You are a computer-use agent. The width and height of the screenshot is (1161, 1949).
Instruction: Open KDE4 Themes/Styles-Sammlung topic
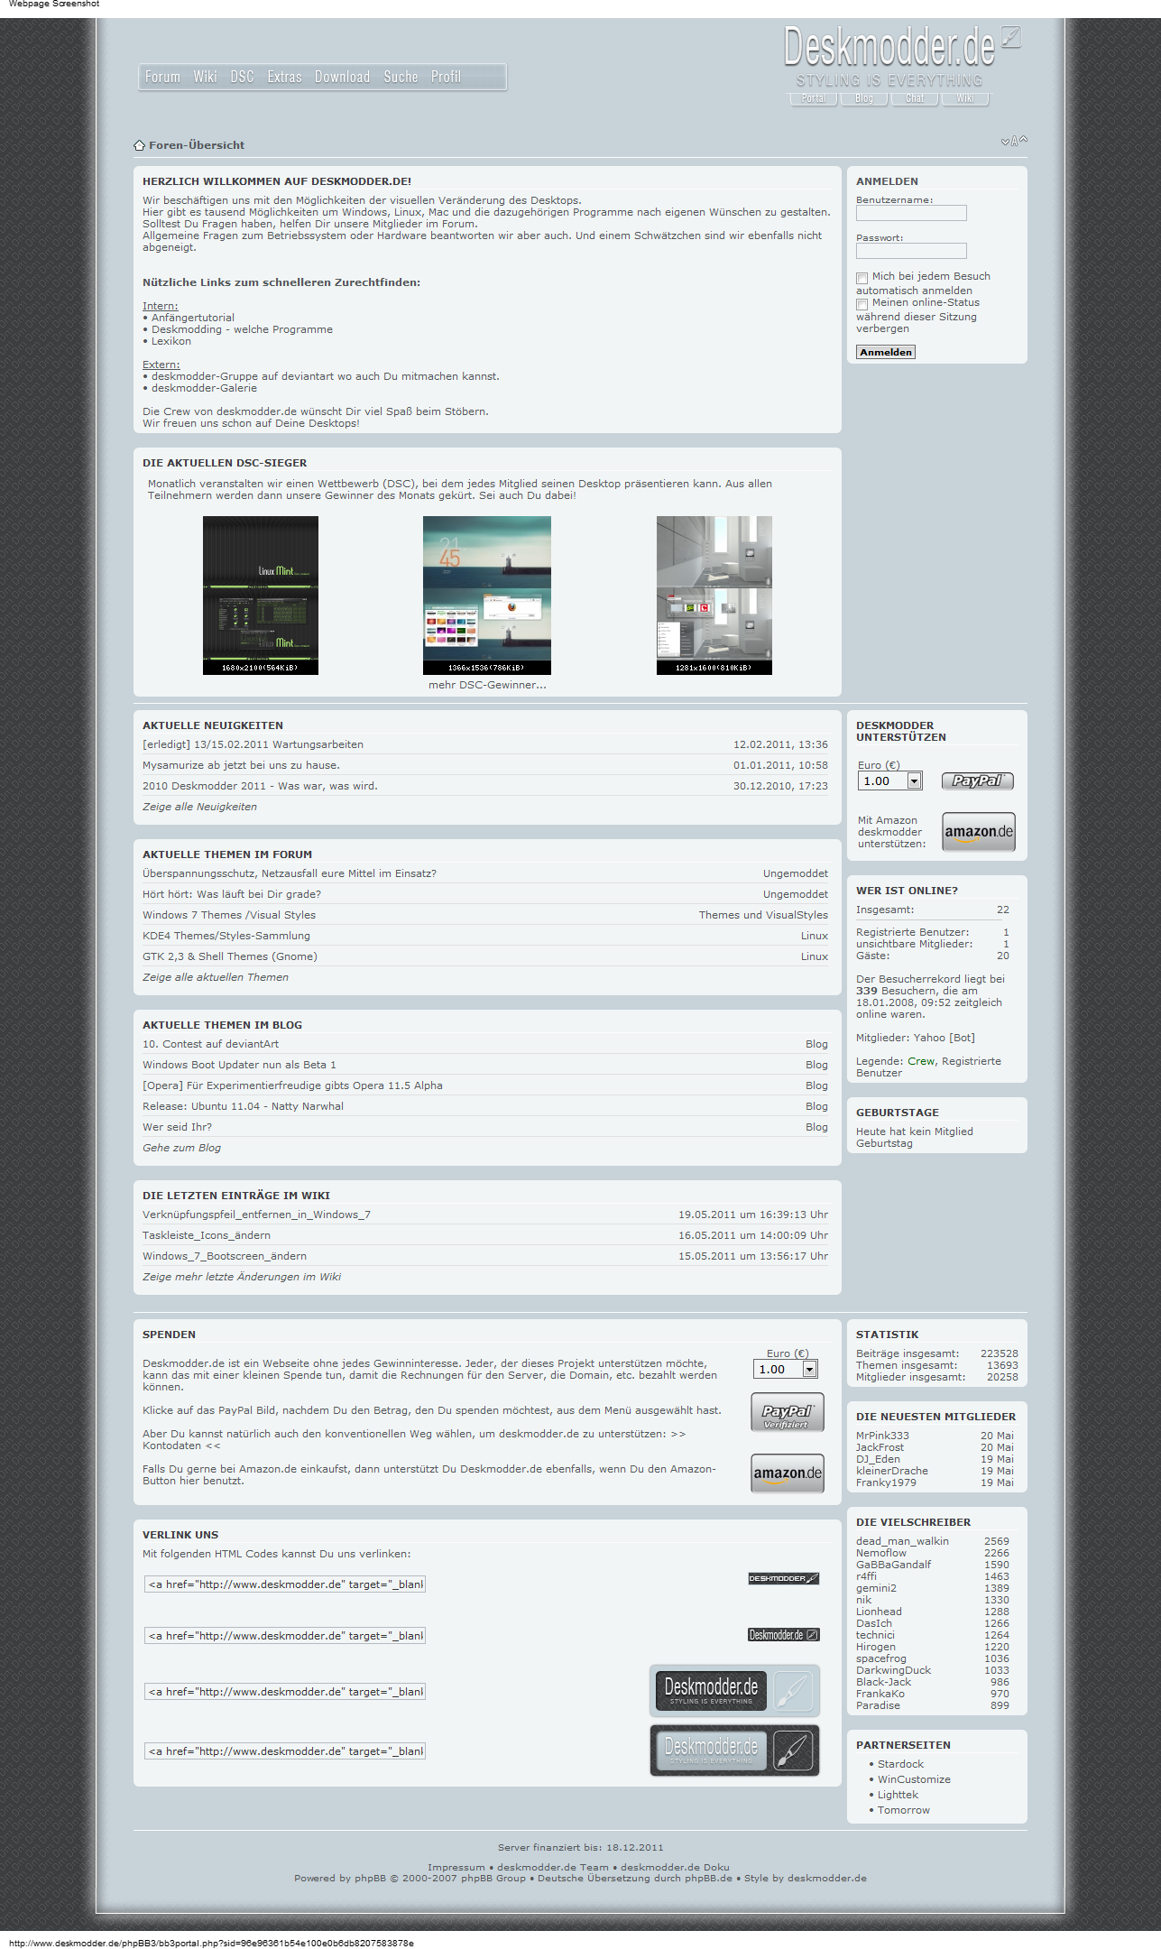226,936
